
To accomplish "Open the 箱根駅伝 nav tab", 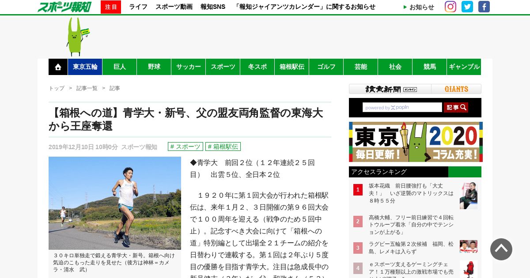I will coord(292,67).
